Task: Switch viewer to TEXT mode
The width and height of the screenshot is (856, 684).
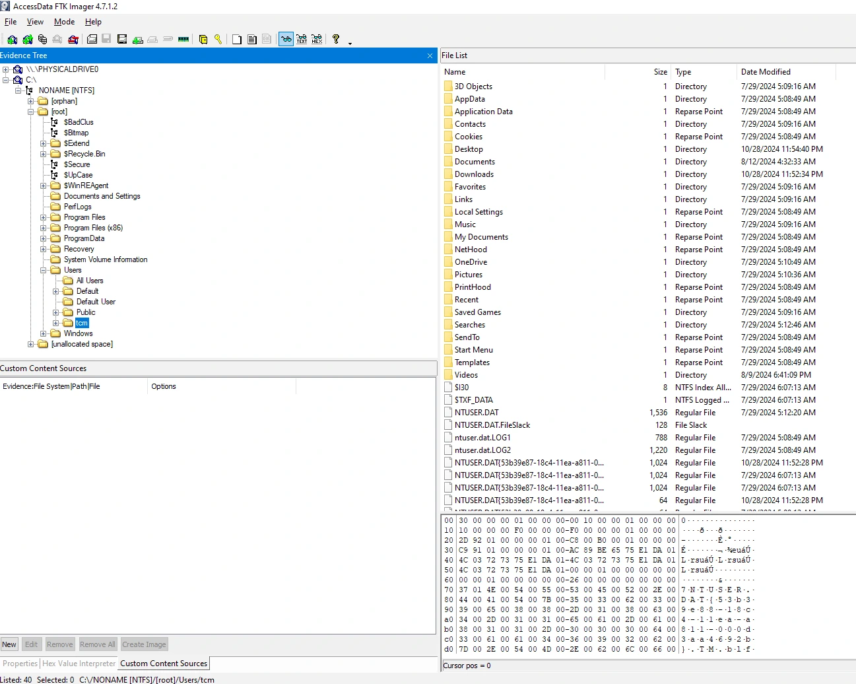Action: 302,40
